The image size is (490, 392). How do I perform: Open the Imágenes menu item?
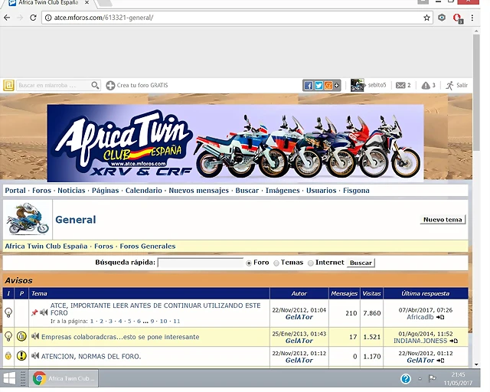tap(283, 191)
